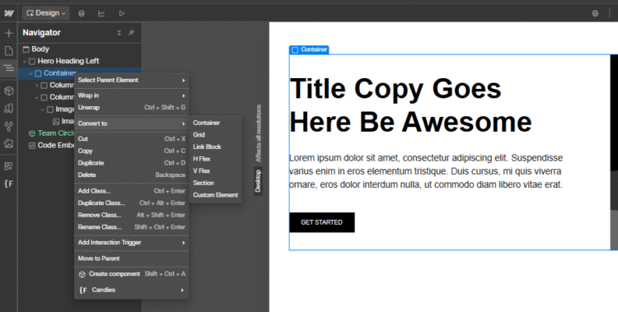Open the Candies submenu

coord(132,290)
